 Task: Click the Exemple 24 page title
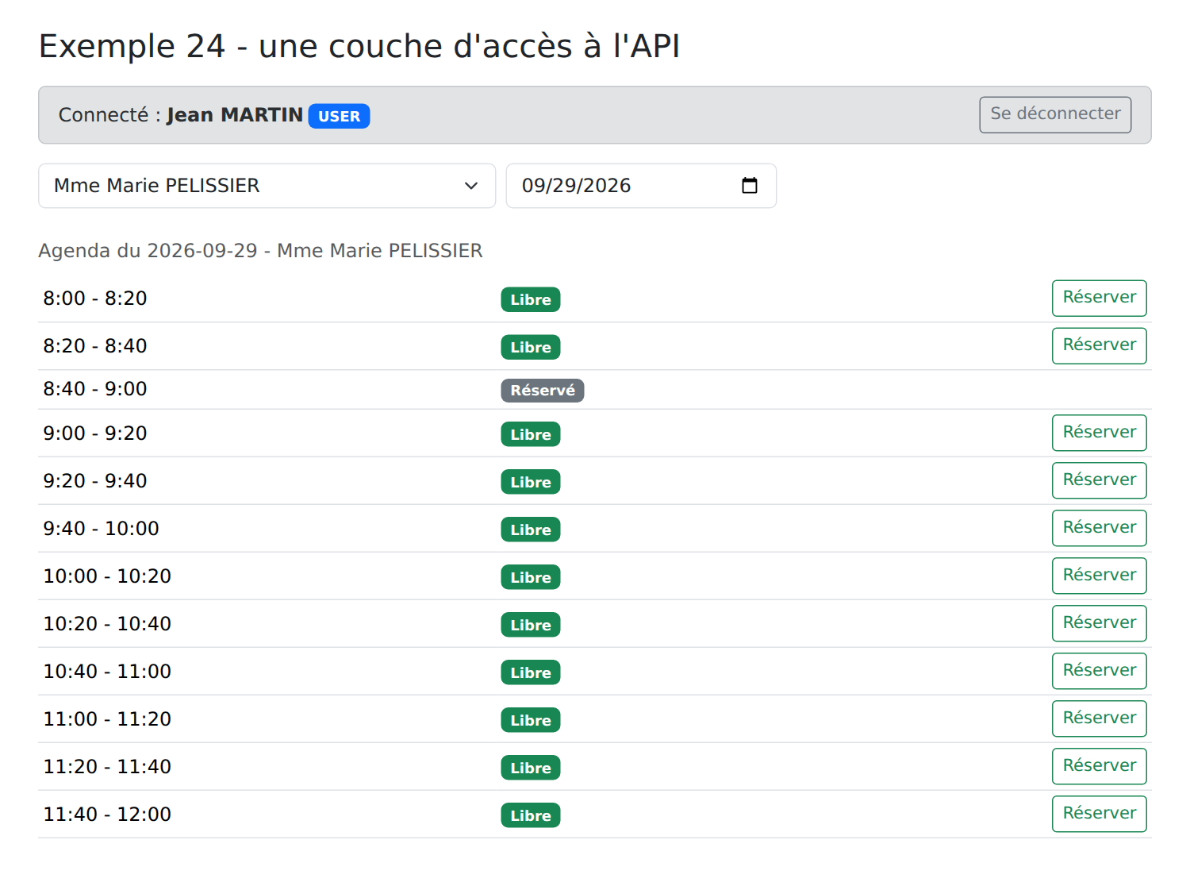[x=359, y=46]
